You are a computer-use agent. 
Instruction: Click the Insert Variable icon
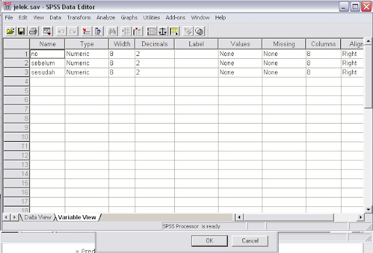click(138, 31)
